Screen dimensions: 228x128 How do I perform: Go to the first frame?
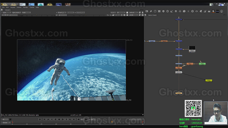pyautogui.click(x=44, y=119)
